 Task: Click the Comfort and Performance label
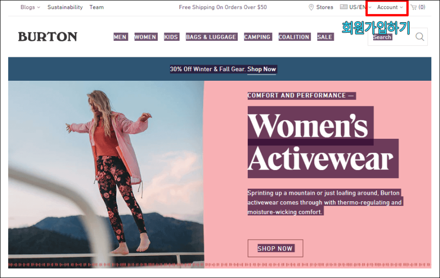tap(301, 95)
